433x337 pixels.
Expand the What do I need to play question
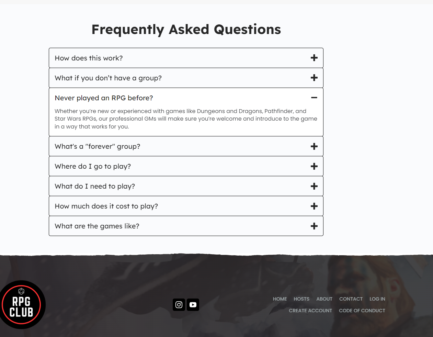click(x=186, y=186)
